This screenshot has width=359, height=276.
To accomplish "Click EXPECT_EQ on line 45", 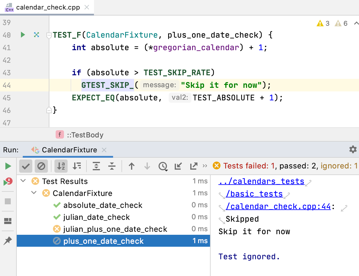I will click(x=93, y=98).
